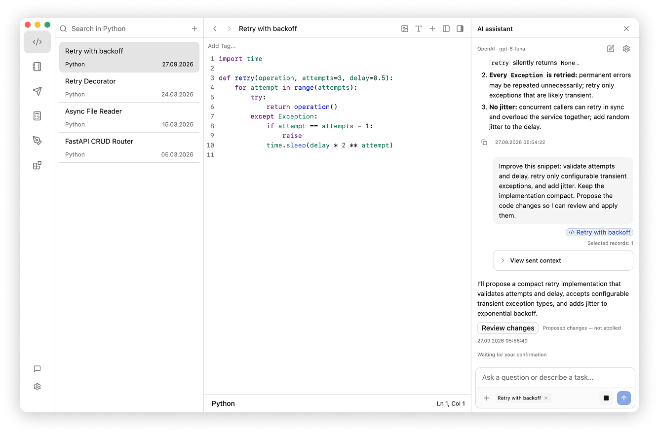Open the chat bubble icon in sidebar
Viewport: 659px width, 434px height.
pyautogui.click(x=37, y=369)
